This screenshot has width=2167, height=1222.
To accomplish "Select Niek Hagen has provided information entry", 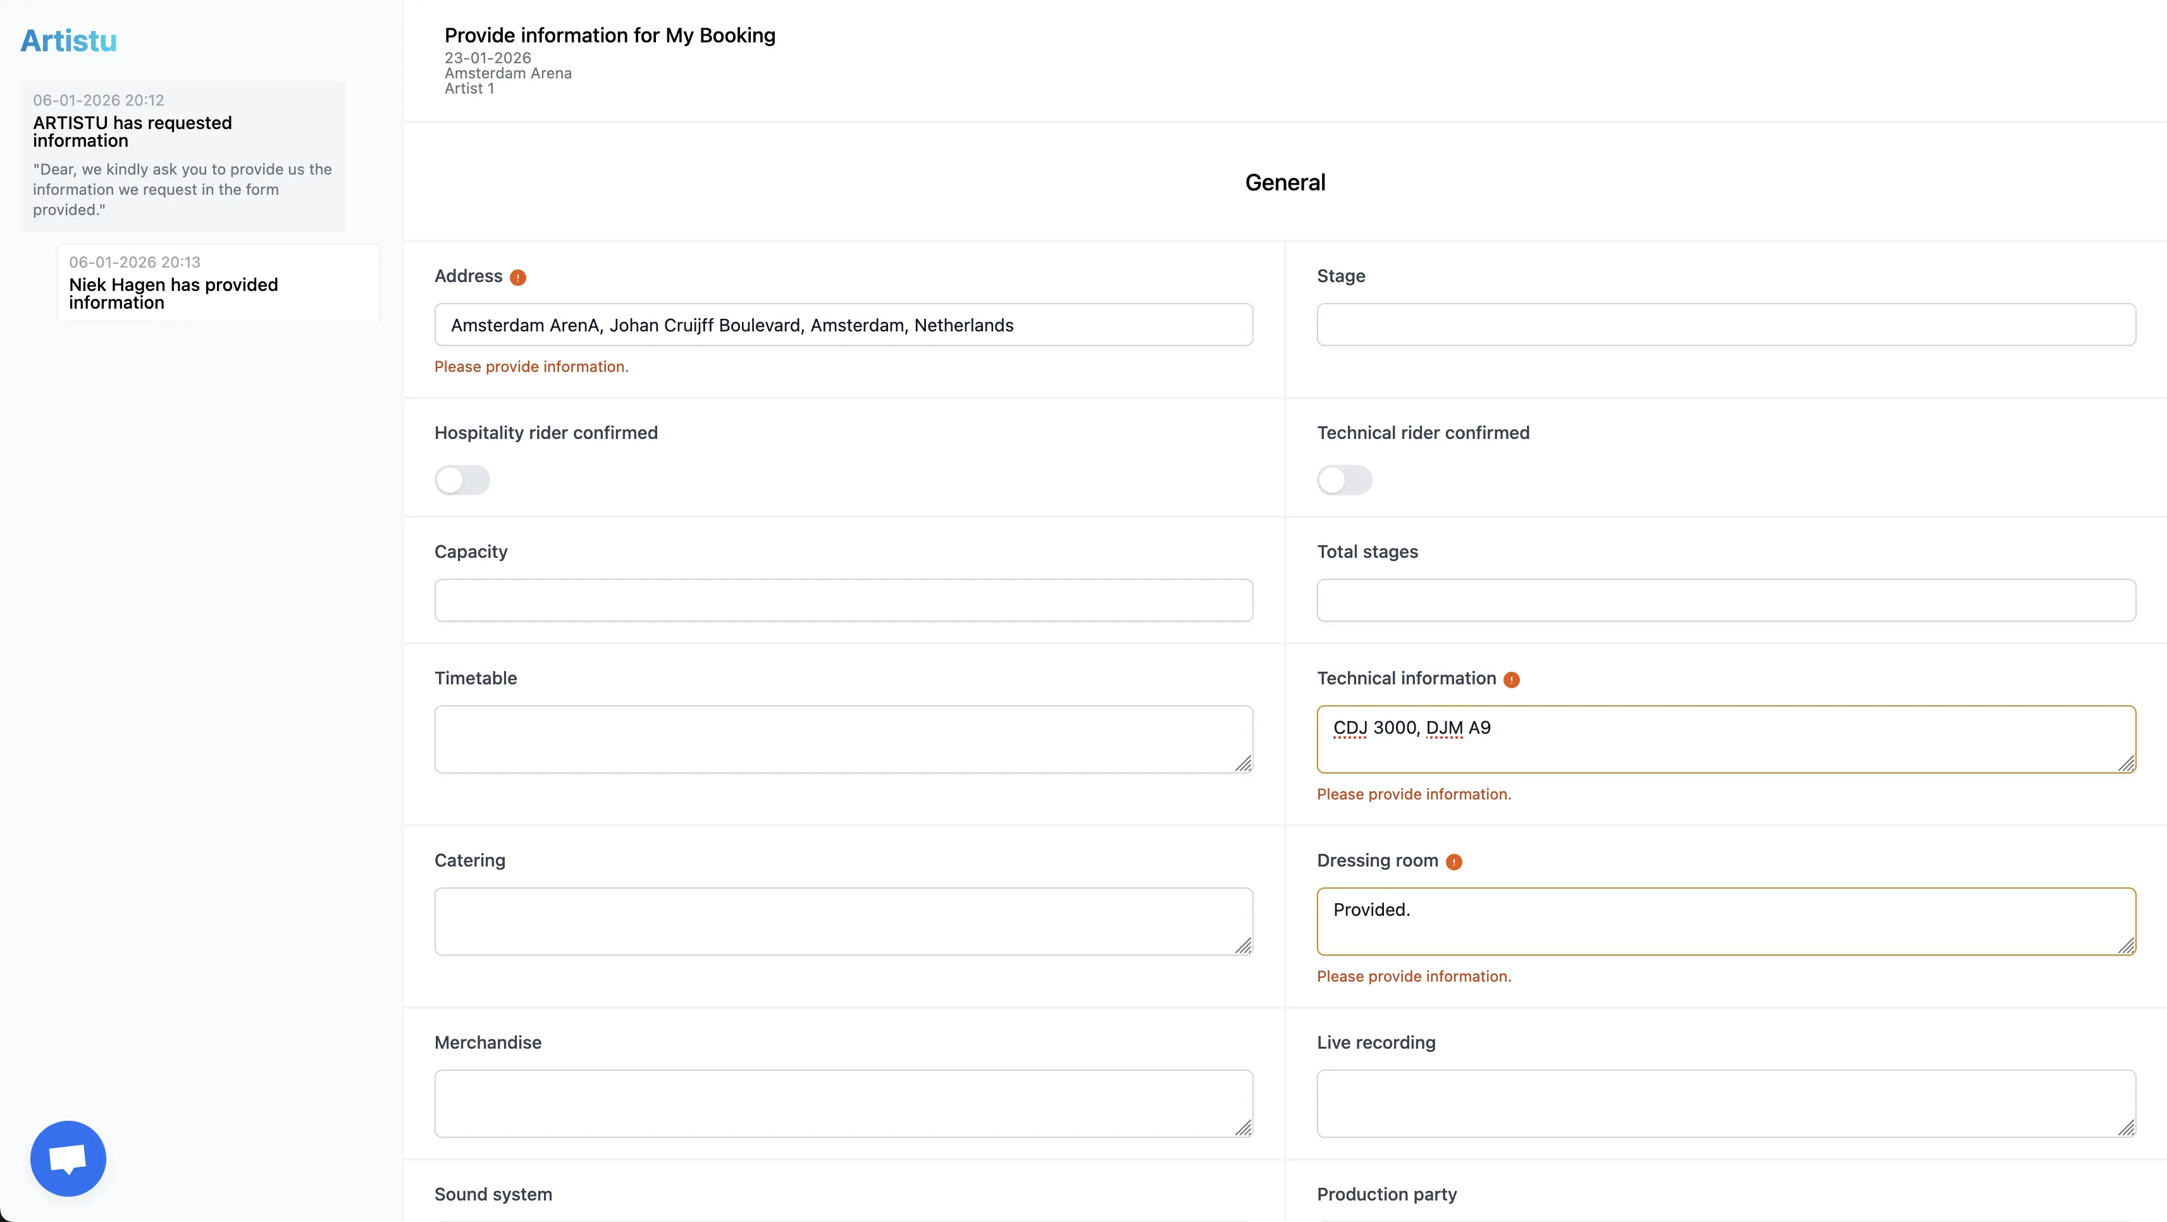I will [218, 283].
